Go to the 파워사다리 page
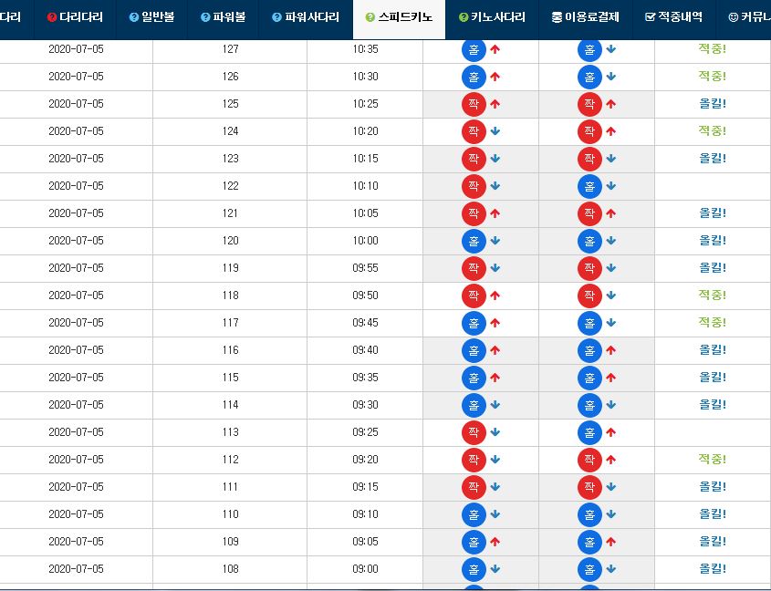The width and height of the screenshot is (771, 591). (x=306, y=17)
